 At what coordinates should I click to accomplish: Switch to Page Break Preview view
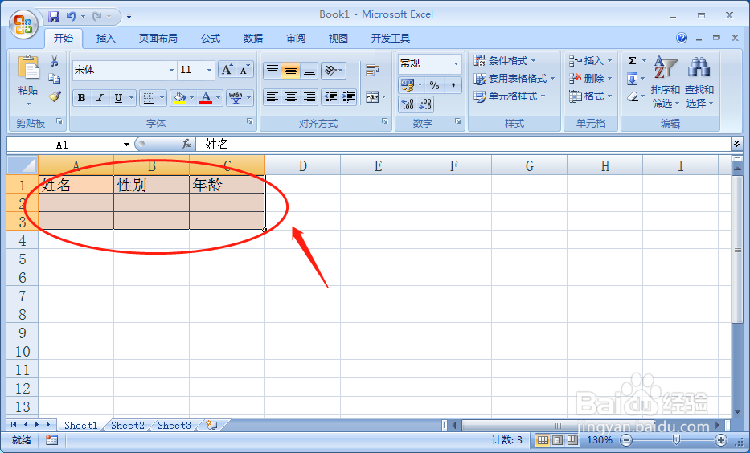[573, 440]
